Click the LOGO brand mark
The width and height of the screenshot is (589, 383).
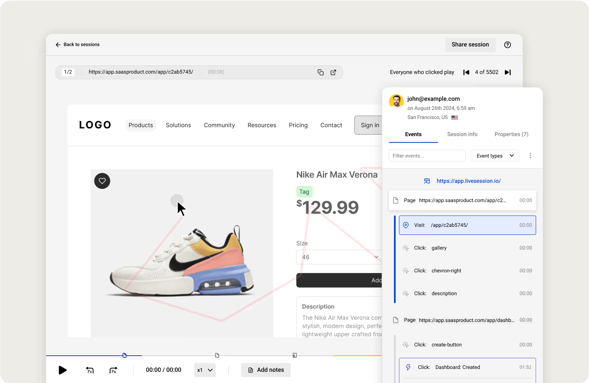[x=95, y=125]
